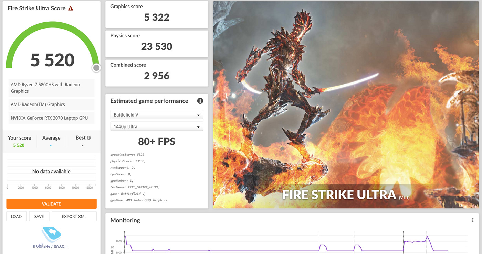482x254 pixels.
Task: Select the AMD Radeon(TM) Graphics entry
Action: coord(52,104)
